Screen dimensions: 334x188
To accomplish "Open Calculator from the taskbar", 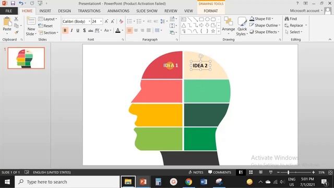I will point(158,182).
